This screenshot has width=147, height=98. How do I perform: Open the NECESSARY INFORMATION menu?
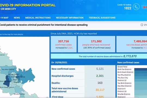pos(70,18)
